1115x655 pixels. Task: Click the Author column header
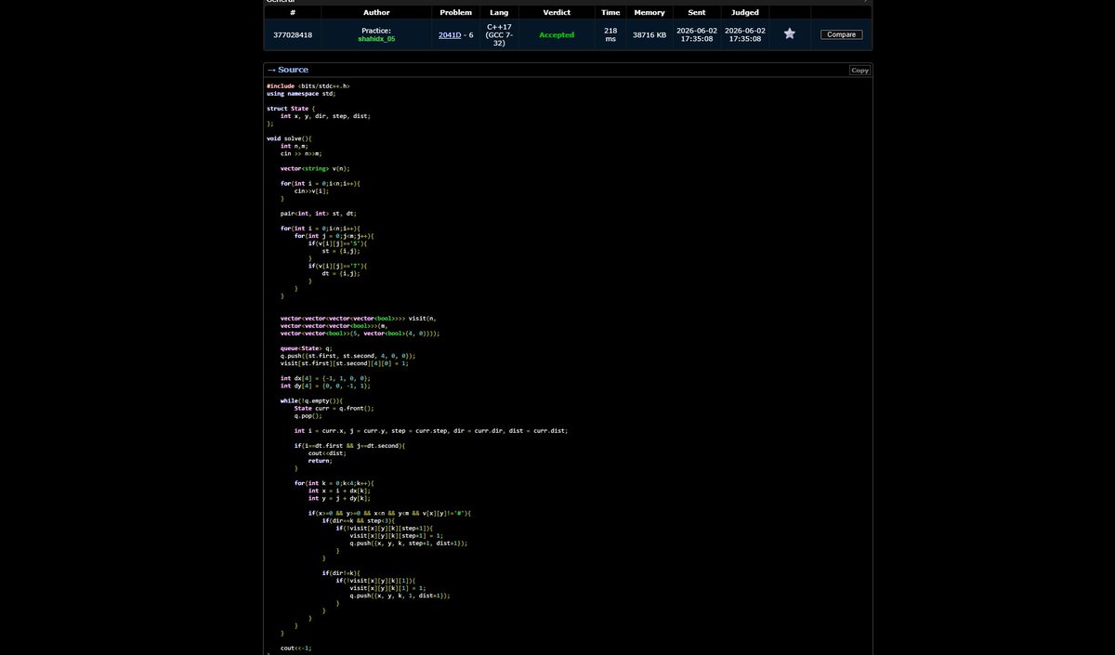(x=376, y=13)
